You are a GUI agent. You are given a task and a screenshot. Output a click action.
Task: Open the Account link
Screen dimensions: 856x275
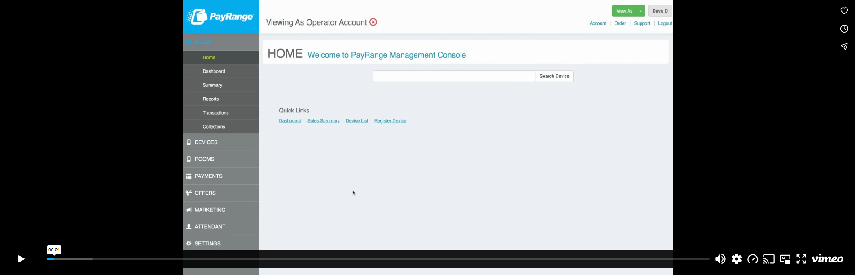tap(598, 23)
